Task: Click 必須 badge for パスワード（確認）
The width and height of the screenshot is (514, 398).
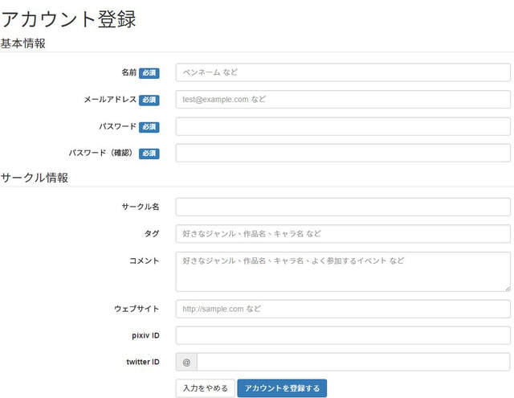Action: click(149, 154)
